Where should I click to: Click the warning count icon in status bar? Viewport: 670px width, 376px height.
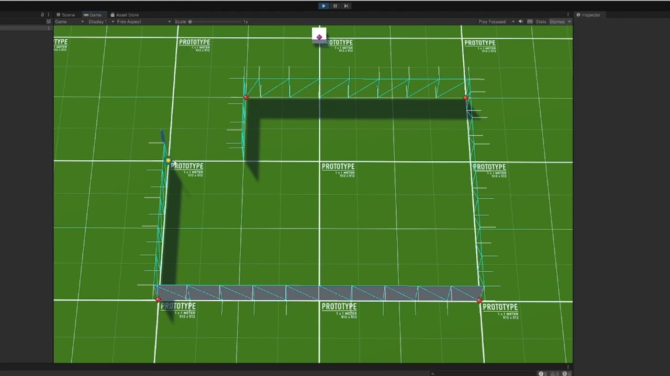coord(554,373)
